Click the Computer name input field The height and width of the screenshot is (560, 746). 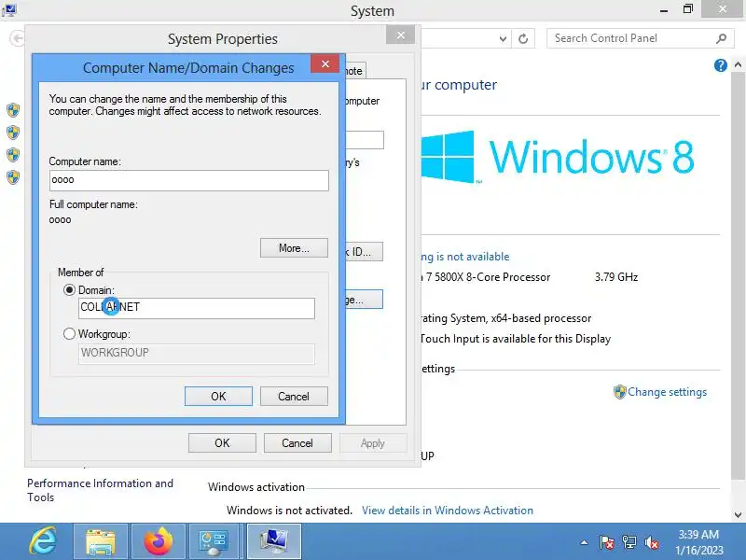coord(189,180)
